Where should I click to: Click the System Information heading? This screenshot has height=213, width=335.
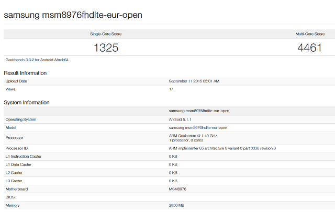pyautogui.click(x=27, y=102)
